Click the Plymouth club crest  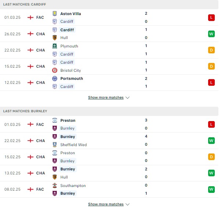coord(55,46)
